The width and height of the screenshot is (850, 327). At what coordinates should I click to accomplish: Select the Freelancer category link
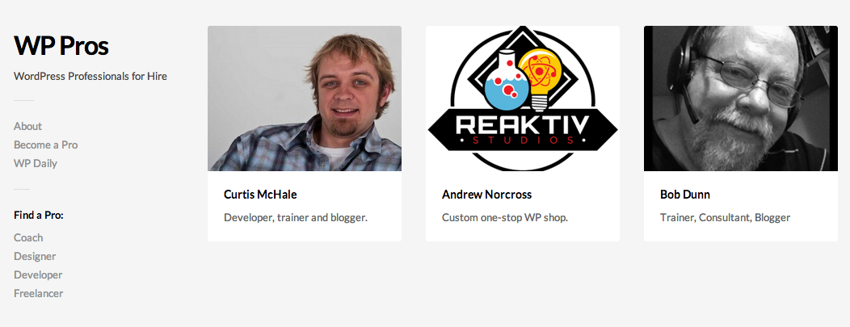coord(39,293)
